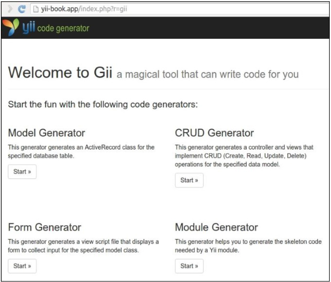Focus the address bar with yii-book.app URL
This screenshot has height=282, width=331.
[x=180, y=9]
